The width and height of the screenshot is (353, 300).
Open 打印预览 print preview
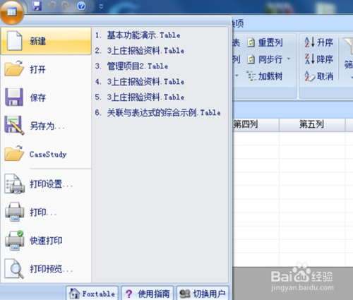tap(46, 268)
